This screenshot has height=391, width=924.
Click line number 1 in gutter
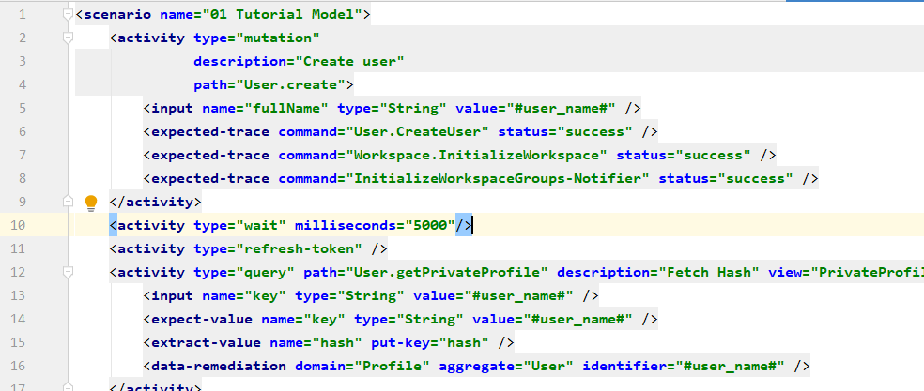pyautogui.click(x=23, y=15)
